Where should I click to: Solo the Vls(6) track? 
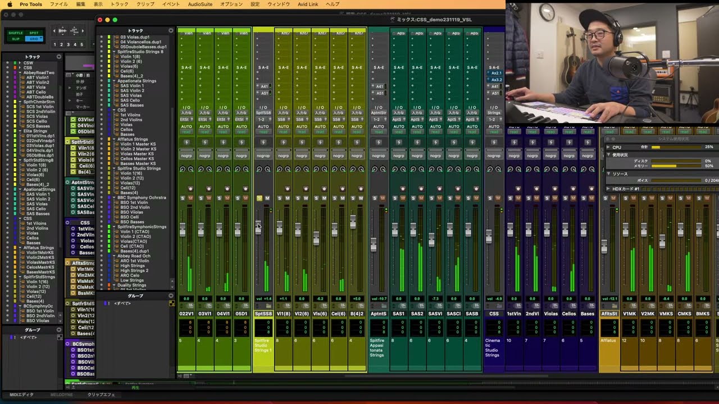tap(316, 198)
